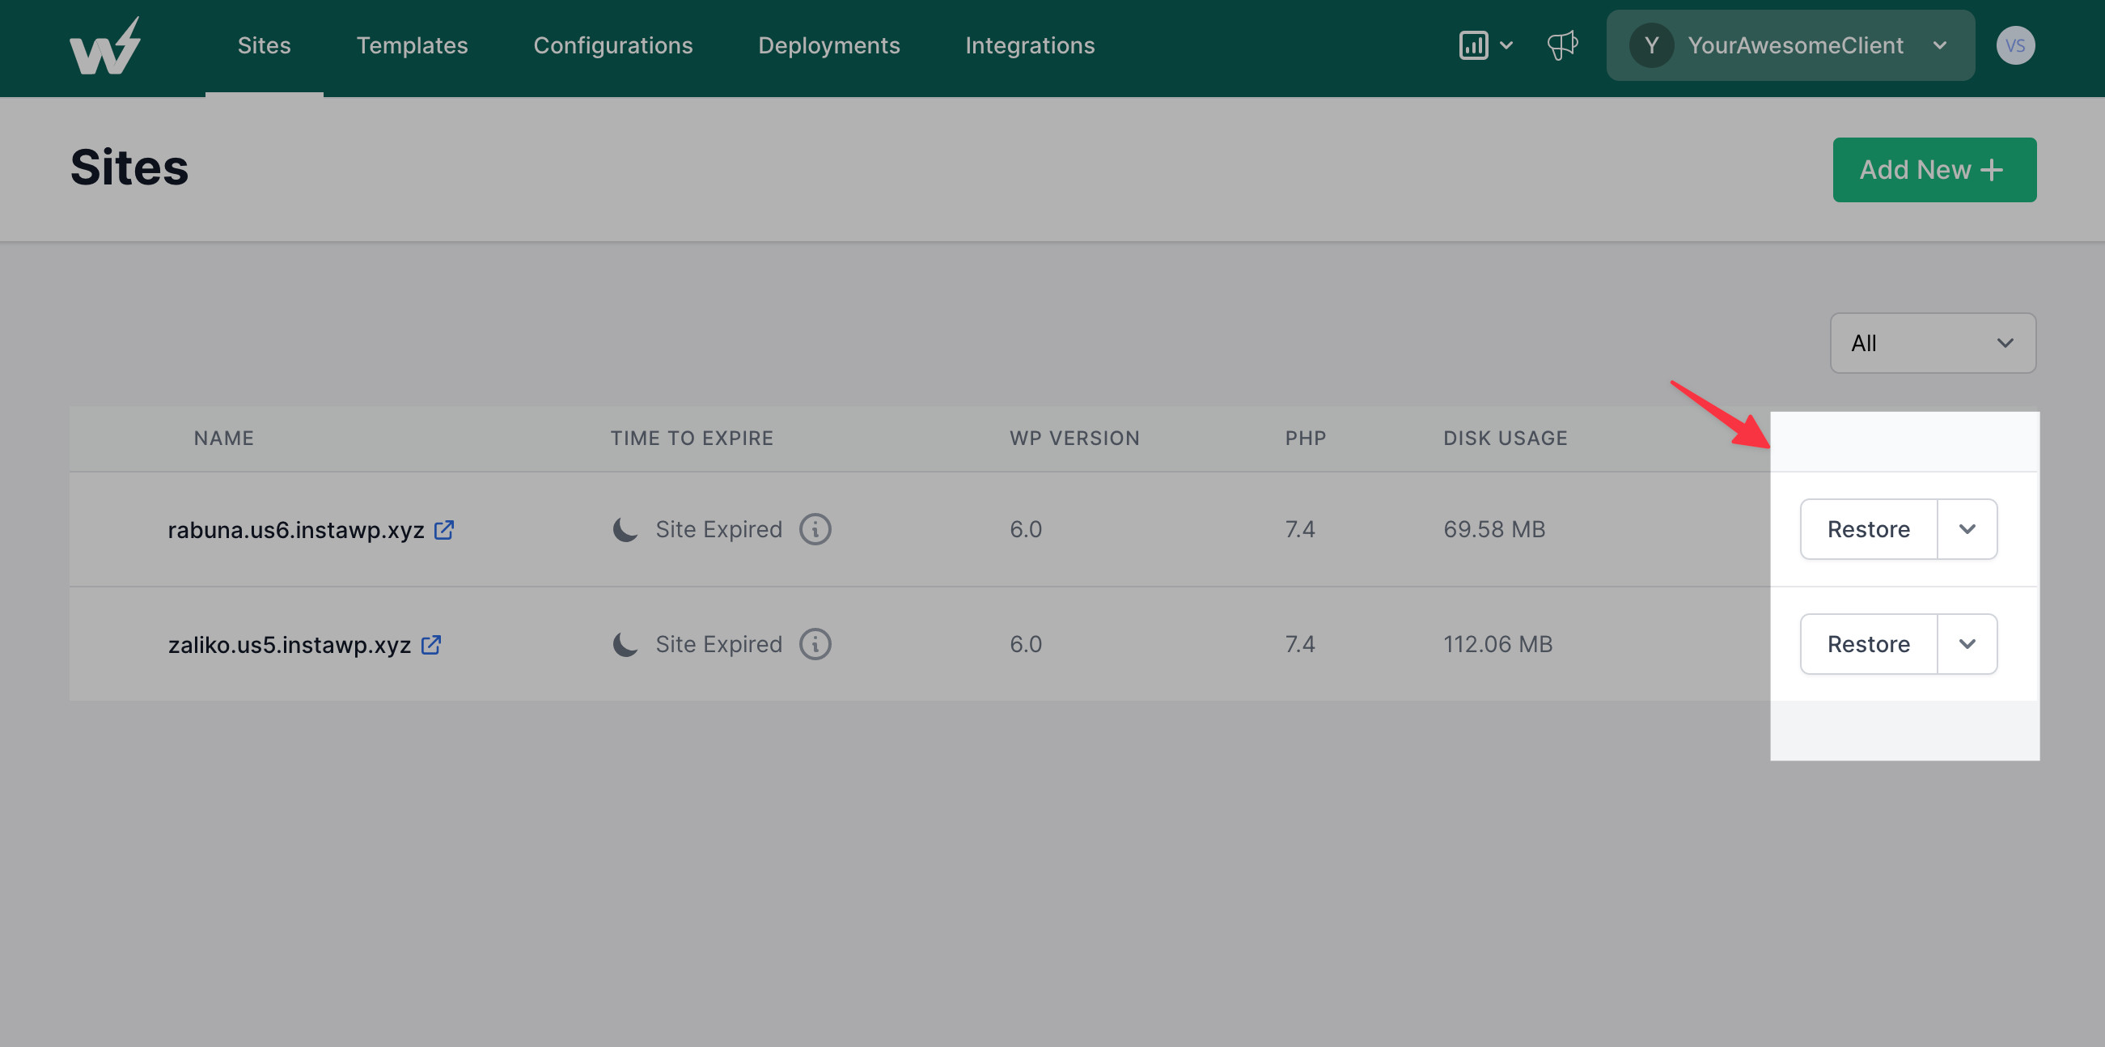Click the Y team avatar circle
The width and height of the screenshot is (2105, 1047).
tap(1651, 45)
